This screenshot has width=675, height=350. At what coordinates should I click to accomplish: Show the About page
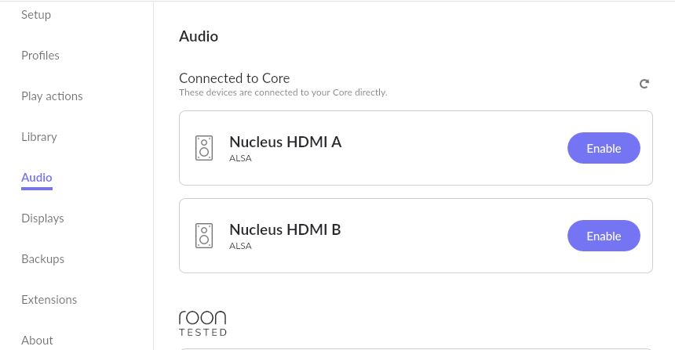click(37, 341)
